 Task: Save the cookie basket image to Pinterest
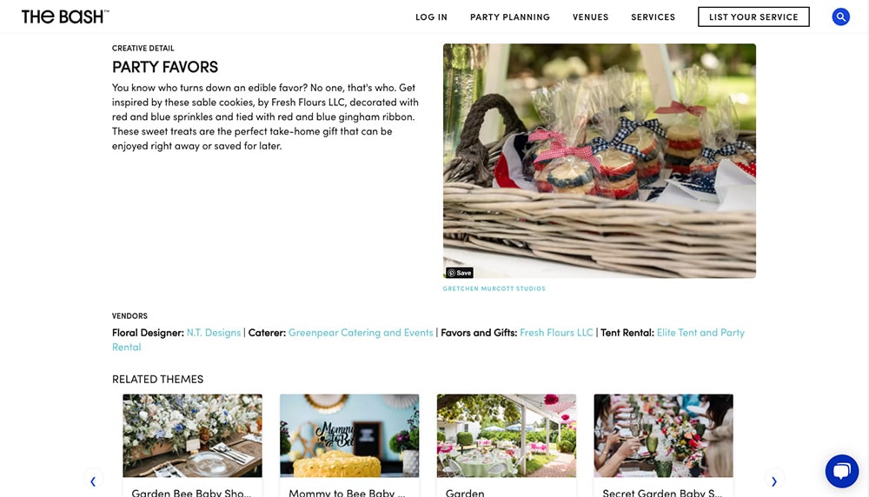tap(460, 273)
